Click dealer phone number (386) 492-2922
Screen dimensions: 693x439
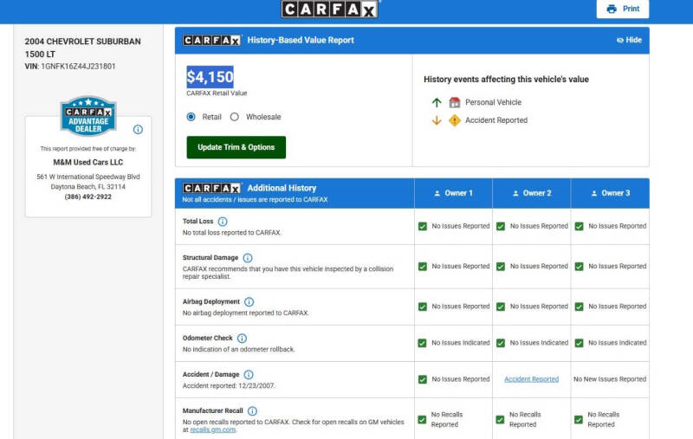click(88, 197)
